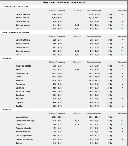
Task: Click the Secreto product row label
Action: click(19, 81)
